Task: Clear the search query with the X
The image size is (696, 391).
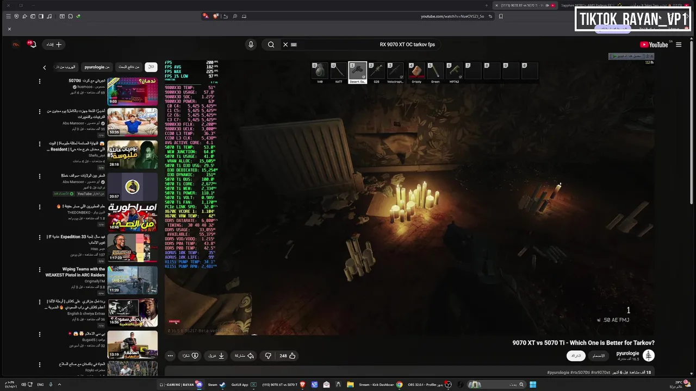Action: tap(285, 45)
